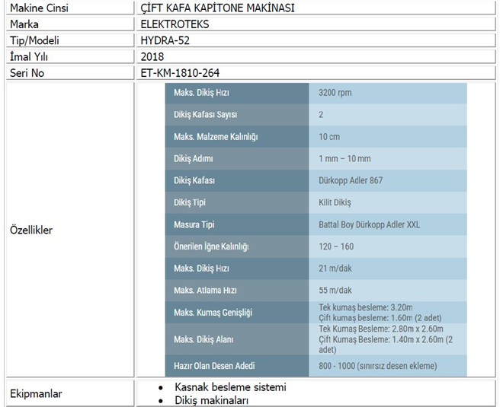Click the '55 m/dak' value

[335, 290]
